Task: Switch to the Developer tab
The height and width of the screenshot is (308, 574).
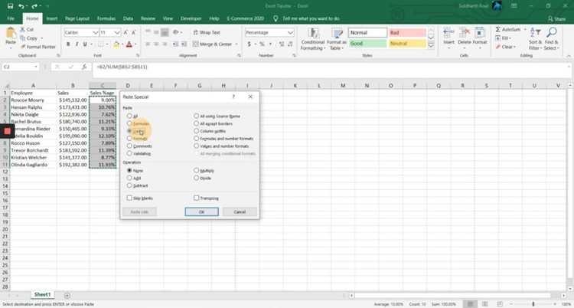Action: click(x=191, y=18)
